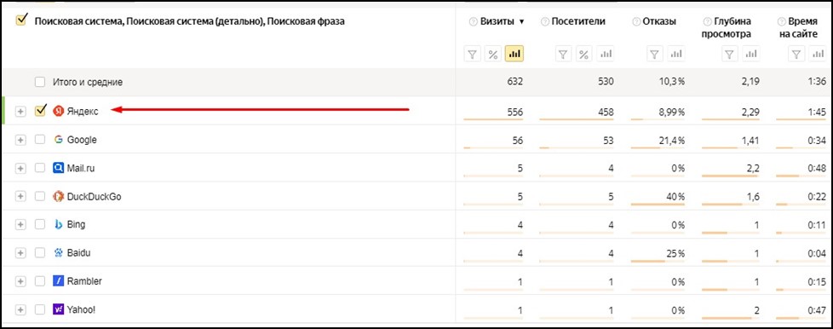The width and height of the screenshot is (833, 329).
Task: Click bar chart icon under Глубина просмотра
Action: click(x=751, y=54)
